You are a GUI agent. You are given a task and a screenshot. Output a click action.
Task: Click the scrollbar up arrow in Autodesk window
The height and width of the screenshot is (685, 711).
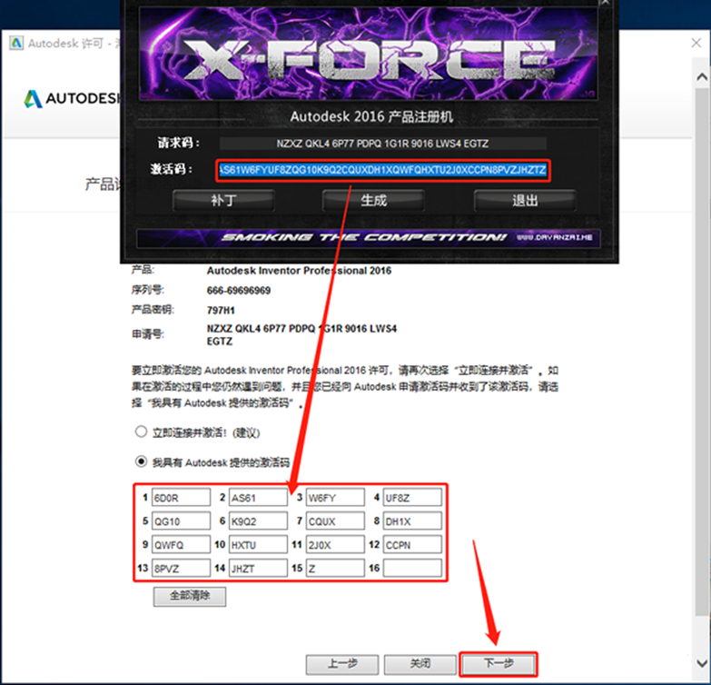[x=702, y=76]
